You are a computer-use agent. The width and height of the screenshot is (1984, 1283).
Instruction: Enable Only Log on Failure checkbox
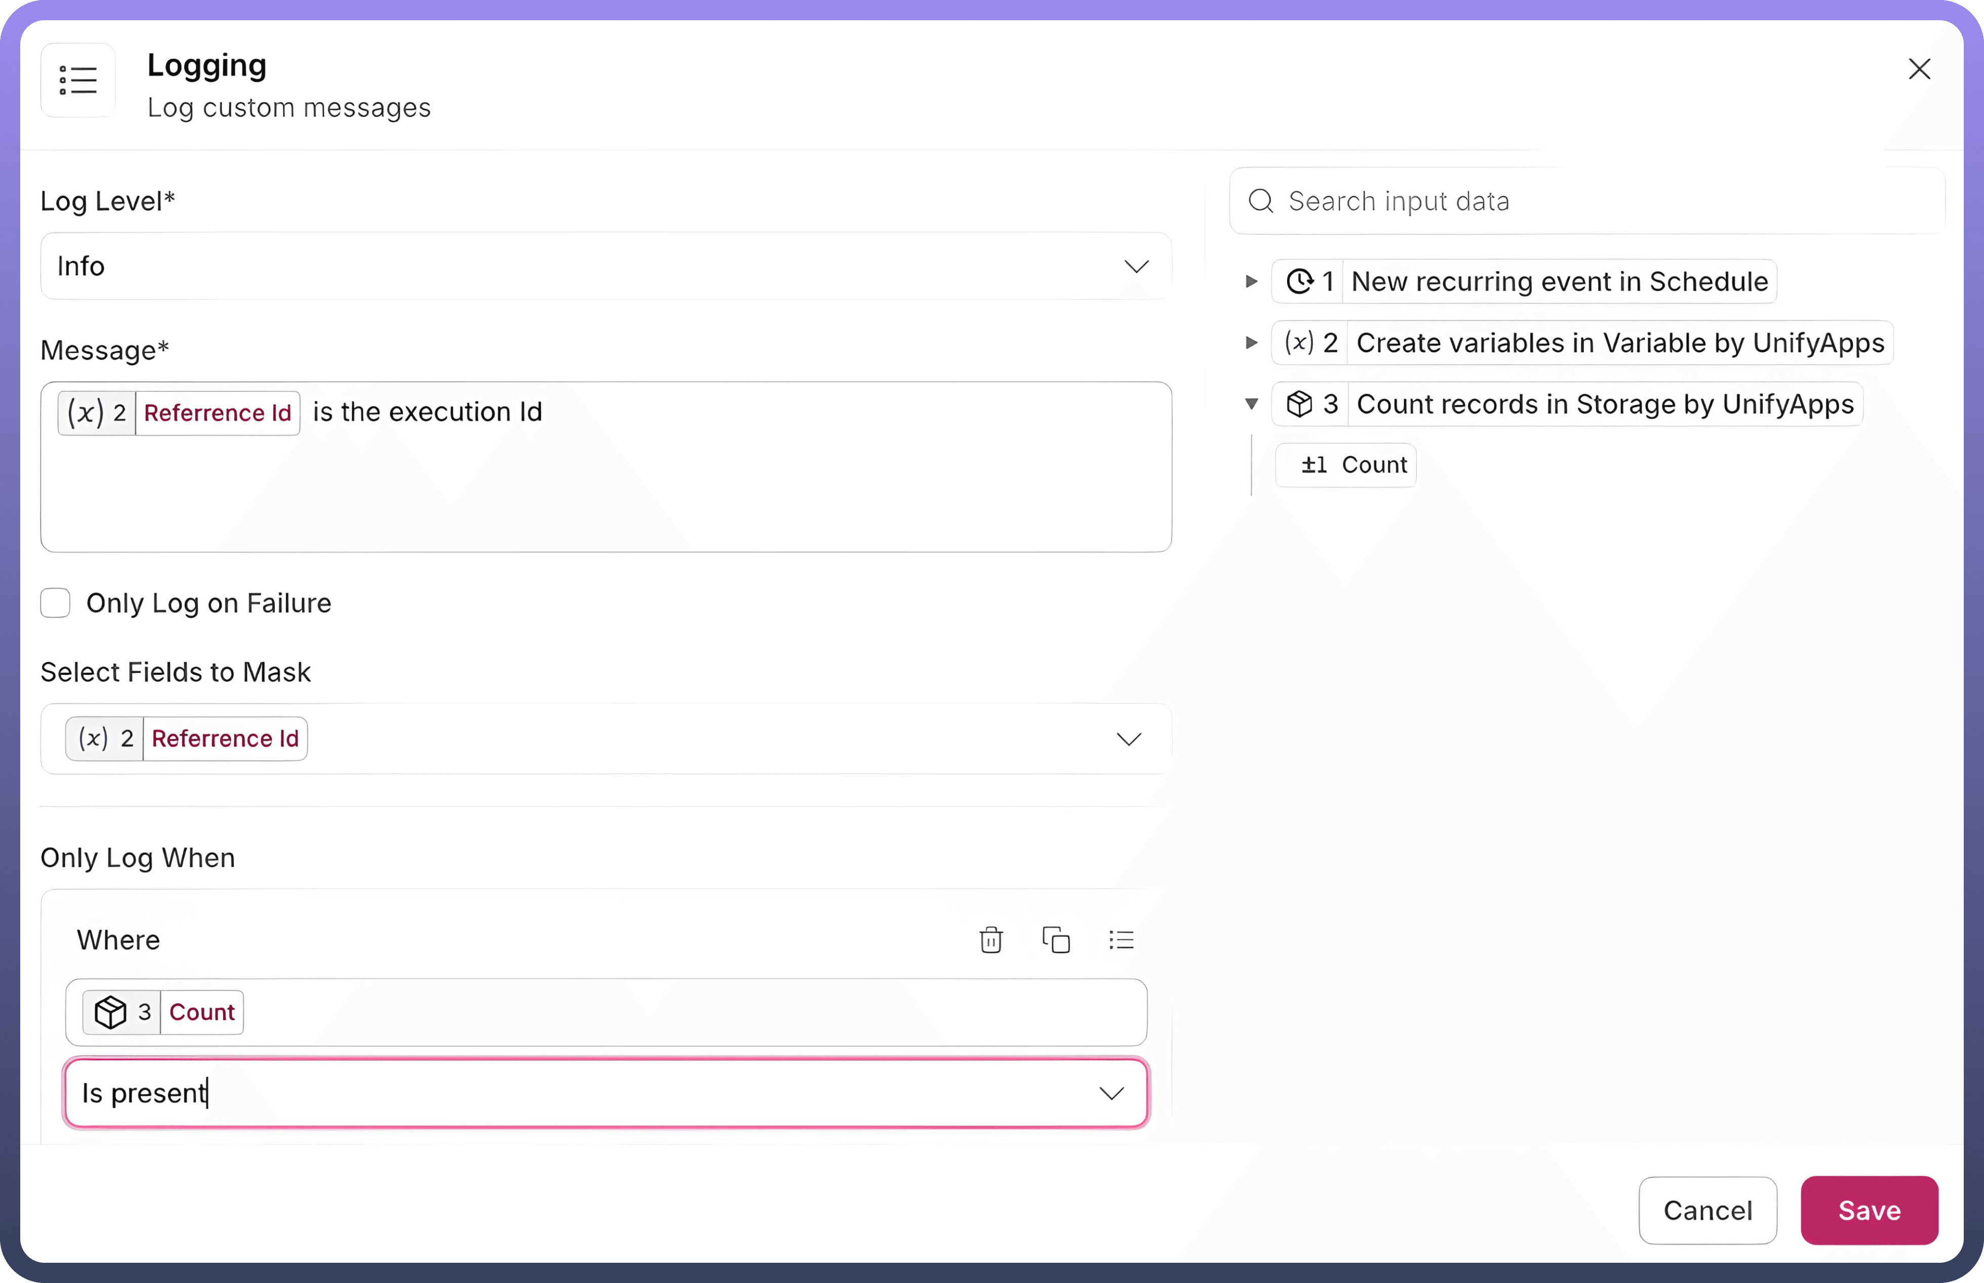pyautogui.click(x=56, y=603)
